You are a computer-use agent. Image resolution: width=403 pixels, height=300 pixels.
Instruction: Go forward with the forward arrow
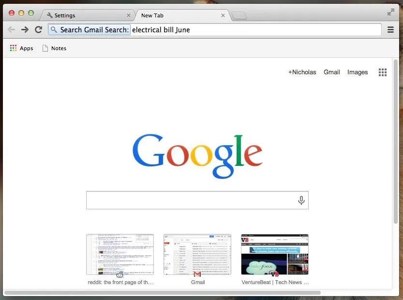coord(25,30)
